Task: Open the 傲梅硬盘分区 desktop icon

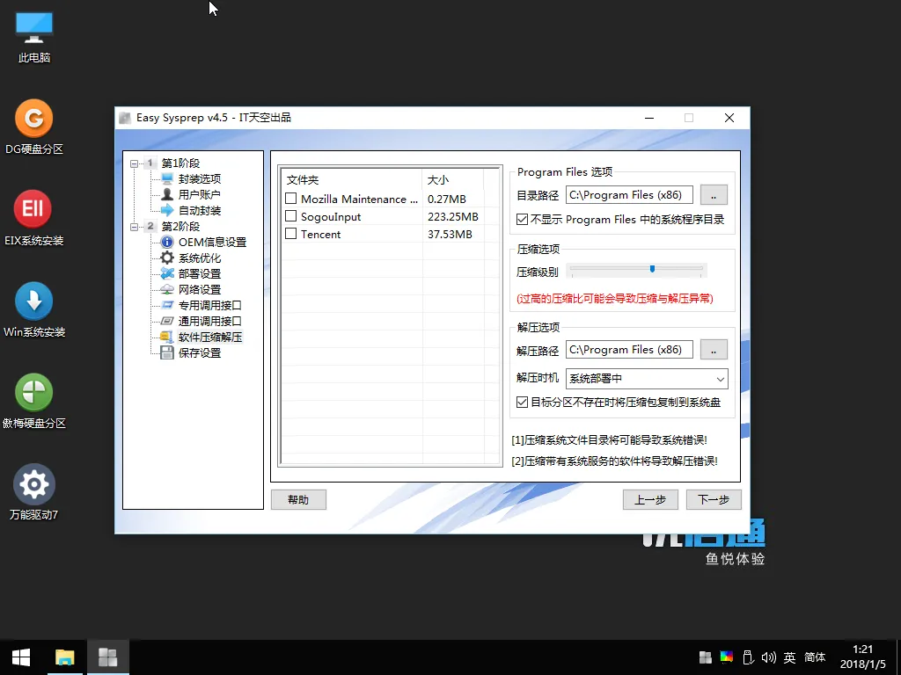Action: (33, 393)
